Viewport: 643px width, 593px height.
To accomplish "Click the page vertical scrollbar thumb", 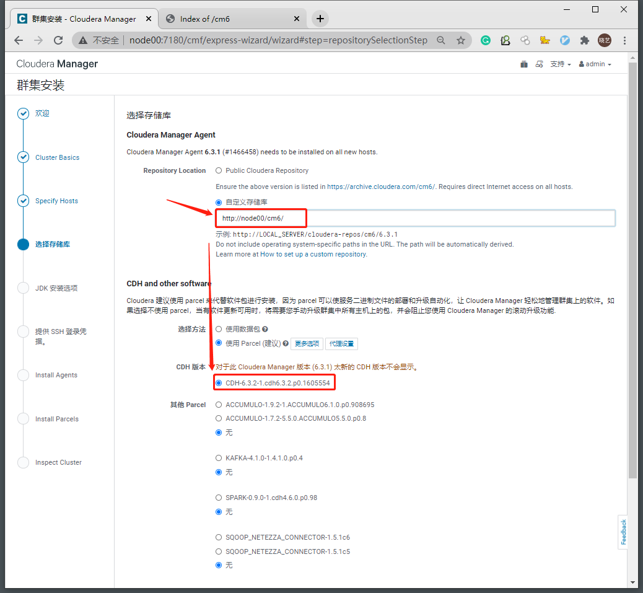I will (632, 271).
